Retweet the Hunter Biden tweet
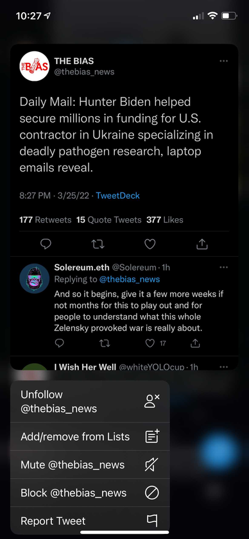 [98, 244]
